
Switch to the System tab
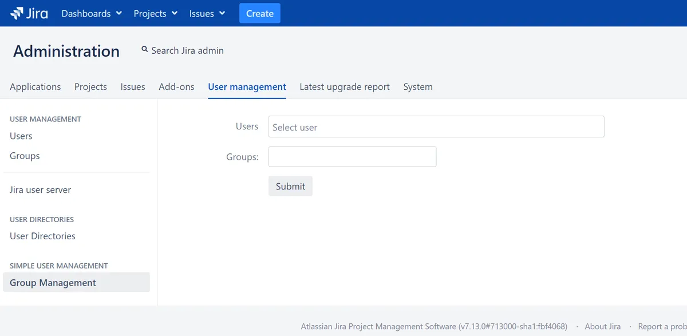(x=418, y=87)
